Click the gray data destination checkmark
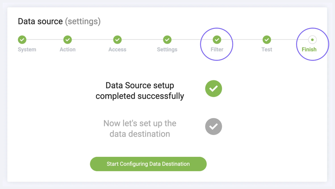Image resolution: width=335 pixels, height=189 pixels. click(x=213, y=126)
